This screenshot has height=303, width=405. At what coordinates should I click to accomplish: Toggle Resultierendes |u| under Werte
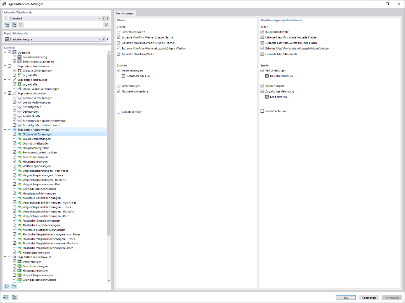(123, 76)
